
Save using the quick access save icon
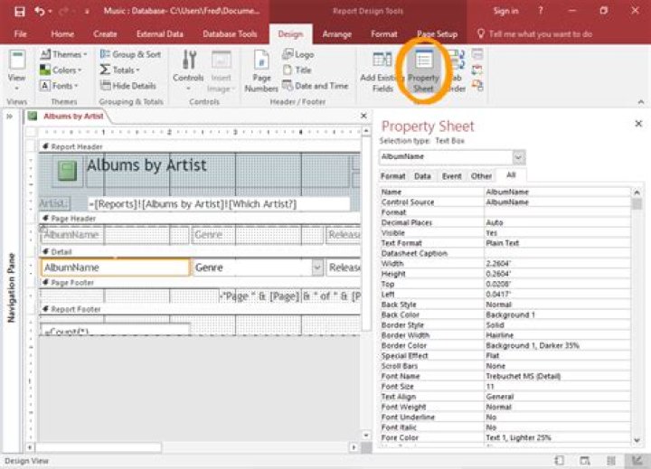click(x=19, y=11)
